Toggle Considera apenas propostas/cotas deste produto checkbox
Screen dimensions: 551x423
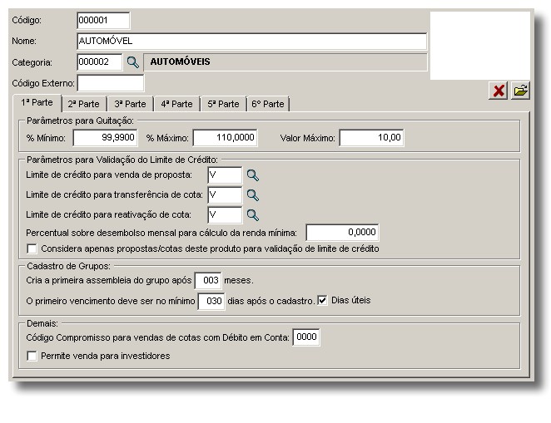32,248
